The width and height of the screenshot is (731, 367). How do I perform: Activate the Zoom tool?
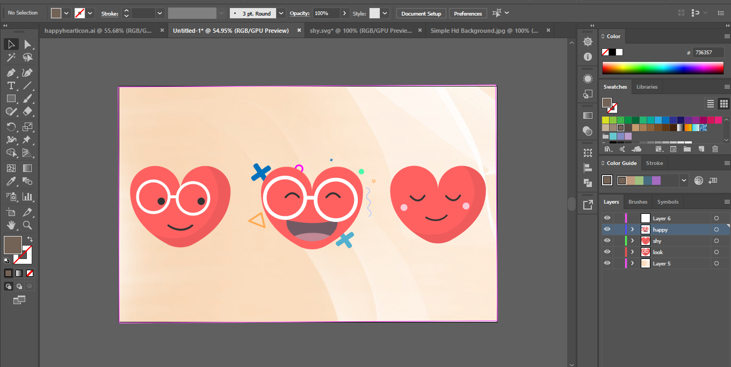coord(26,225)
